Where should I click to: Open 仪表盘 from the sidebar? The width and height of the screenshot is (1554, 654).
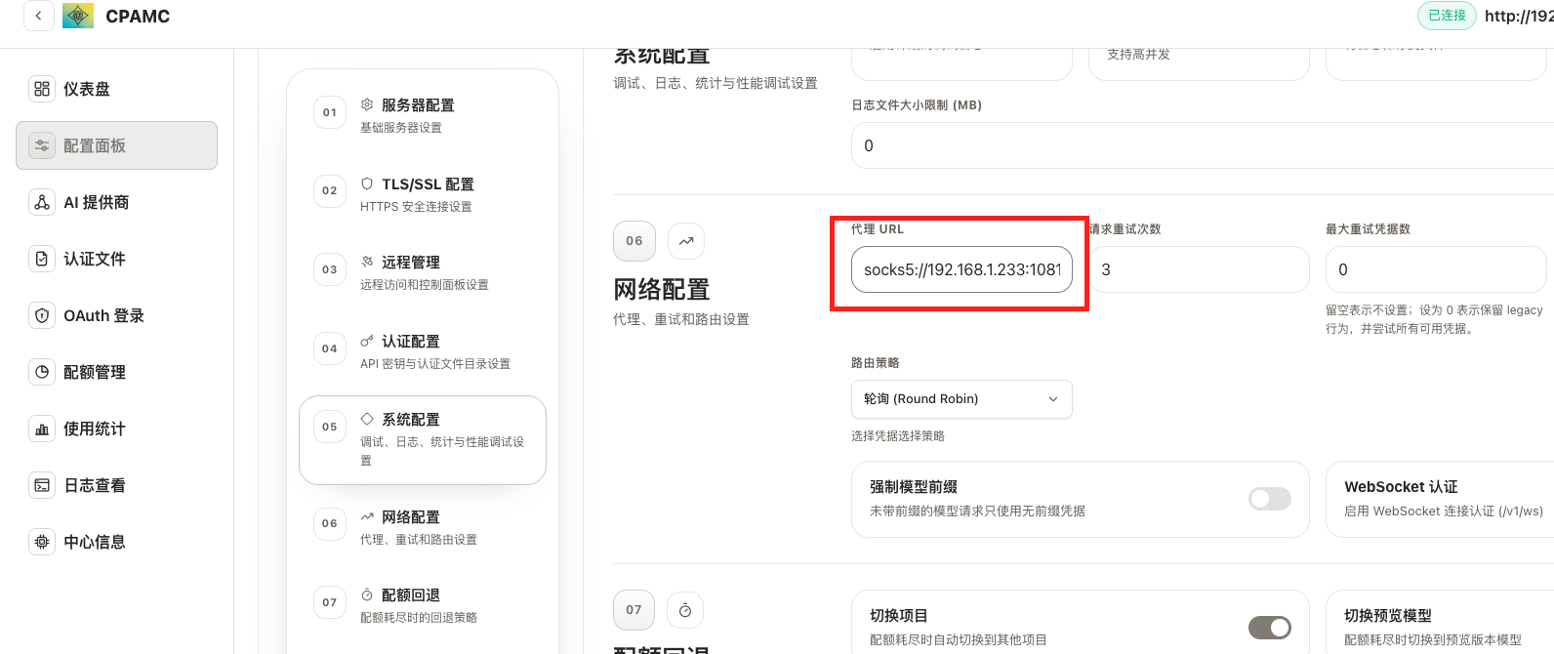(116, 89)
